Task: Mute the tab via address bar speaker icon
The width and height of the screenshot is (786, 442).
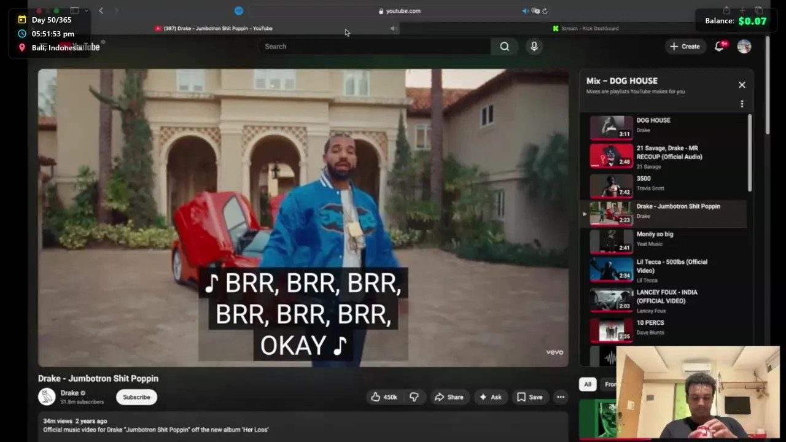Action: [525, 11]
